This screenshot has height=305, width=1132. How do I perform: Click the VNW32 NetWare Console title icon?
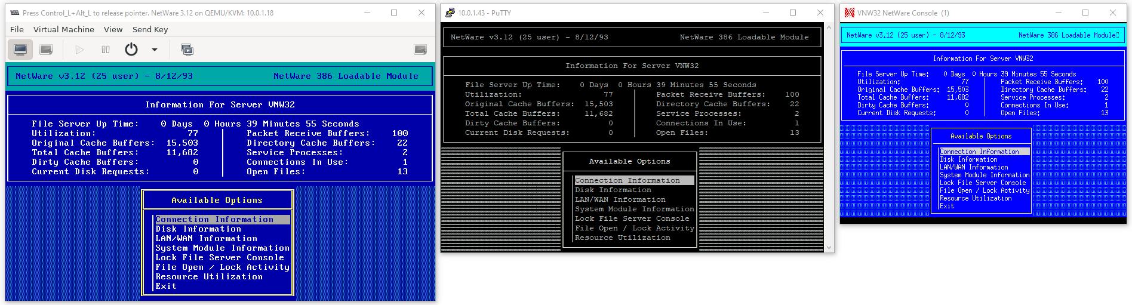850,13
